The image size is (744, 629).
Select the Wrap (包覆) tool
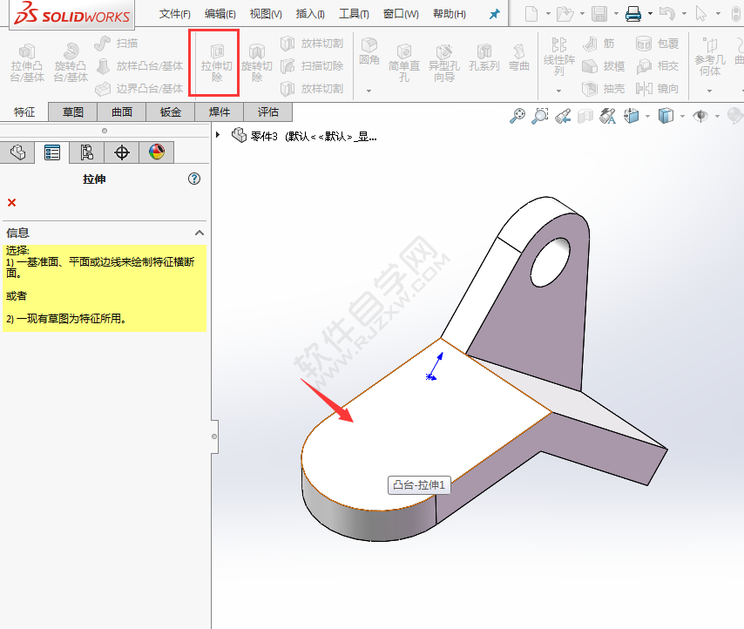pyautogui.click(x=658, y=44)
